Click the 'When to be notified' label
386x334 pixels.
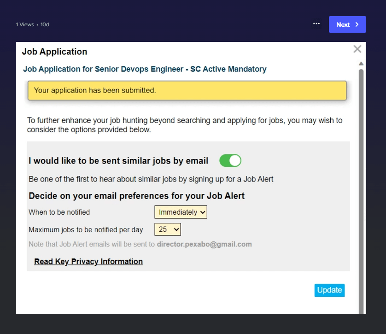click(x=59, y=212)
